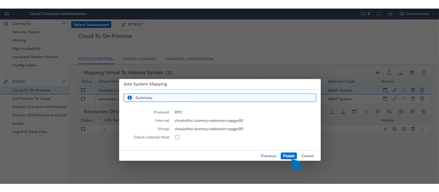Screen dimensions: 439x192
Task: Click the notifications icon showing 3
Action: 365,14
